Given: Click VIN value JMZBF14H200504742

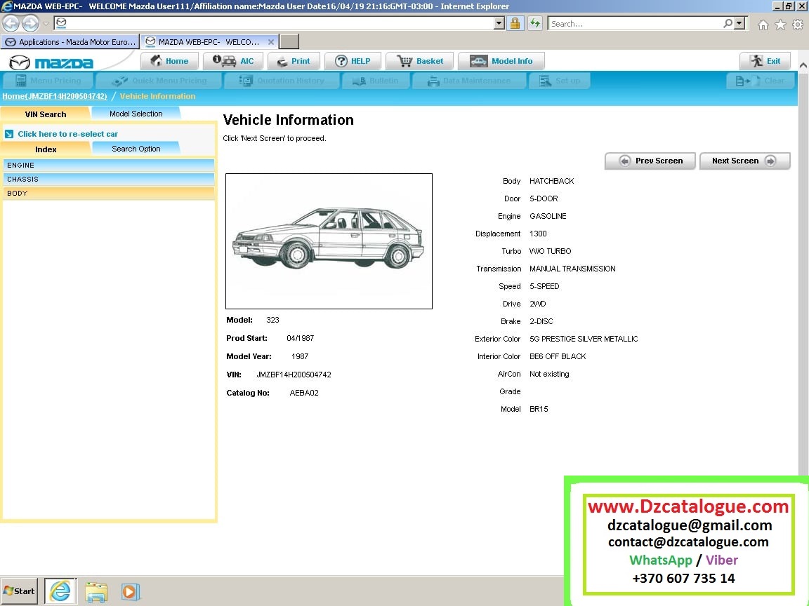Looking at the screenshot, I should [x=294, y=375].
